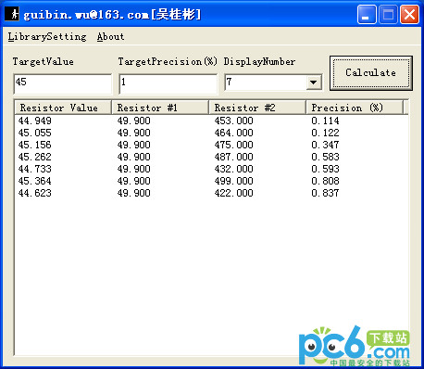The height and width of the screenshot is (369, 424).
Task: Click Resistor #2 cell 475.000
Action: pyautogui.click(x=233, y=145)
